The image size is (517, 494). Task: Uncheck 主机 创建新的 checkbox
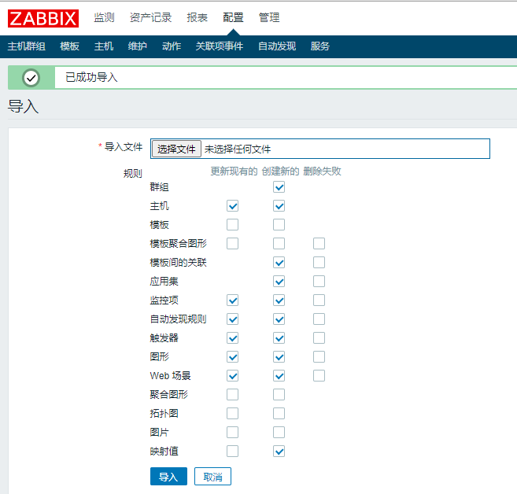pos(279,206)
